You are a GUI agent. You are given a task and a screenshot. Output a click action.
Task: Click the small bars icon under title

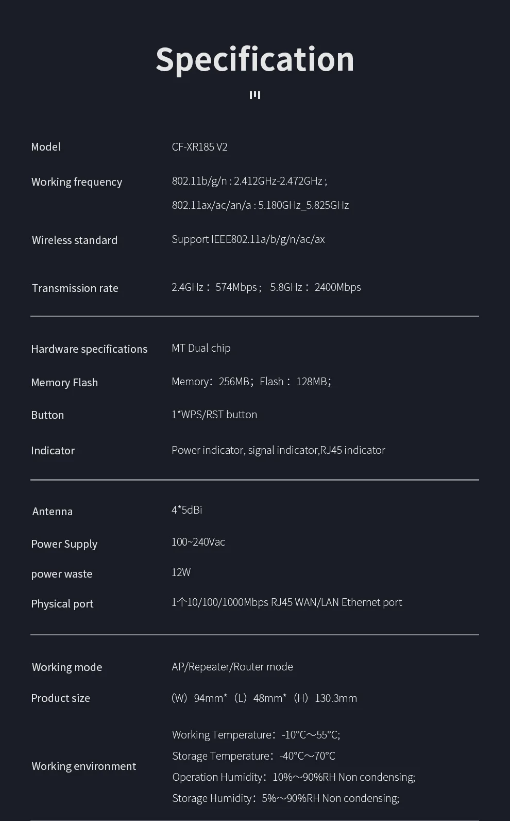coord(255,95)
